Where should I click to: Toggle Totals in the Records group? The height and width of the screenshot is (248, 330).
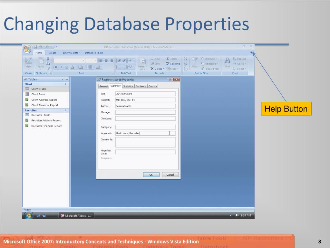coord(172,59)
